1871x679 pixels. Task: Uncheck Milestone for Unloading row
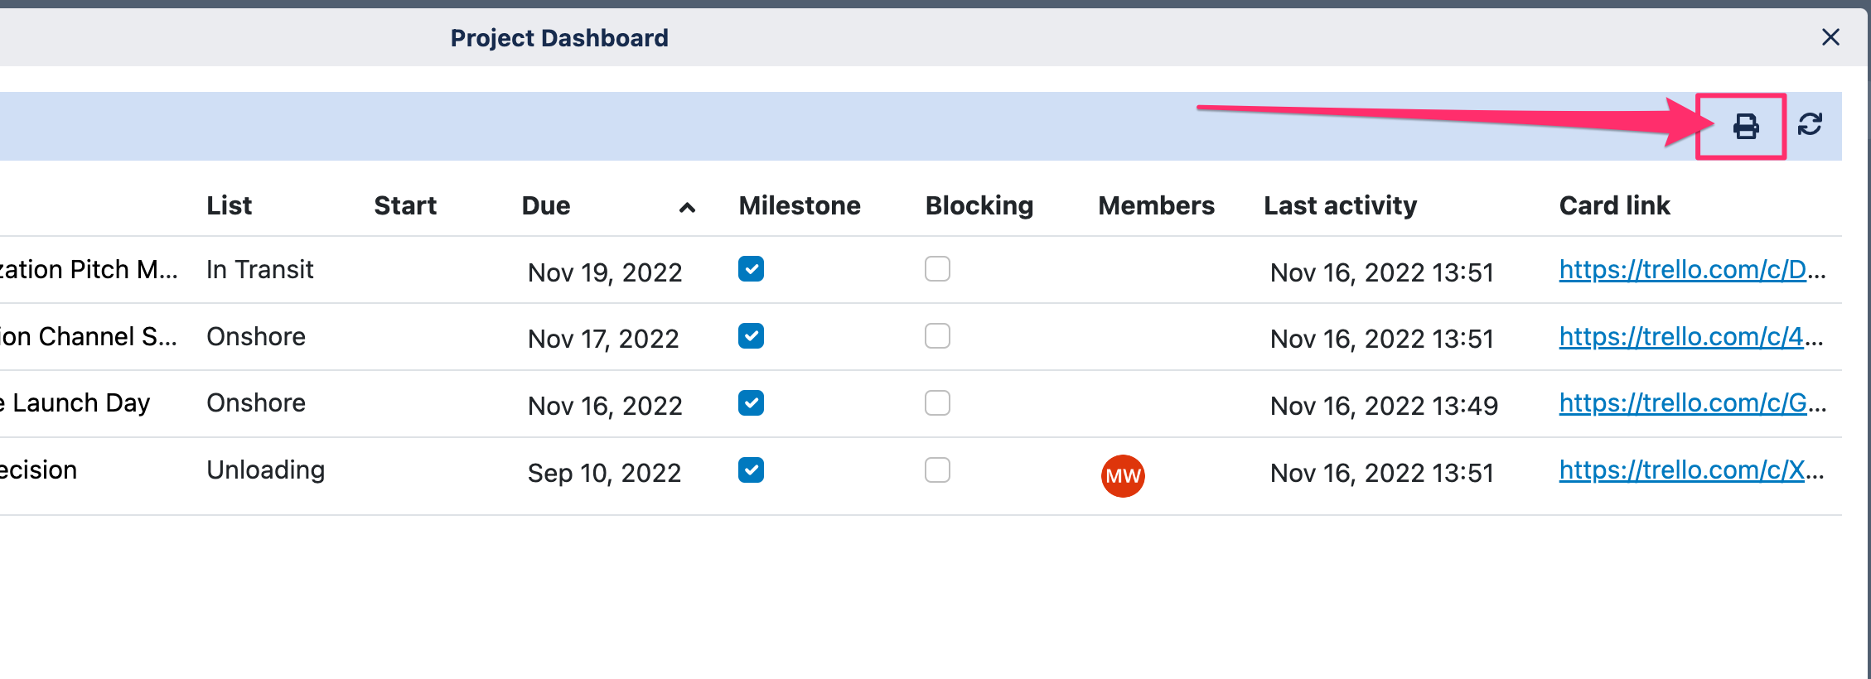pyautogui.click(x=751, y=470)
